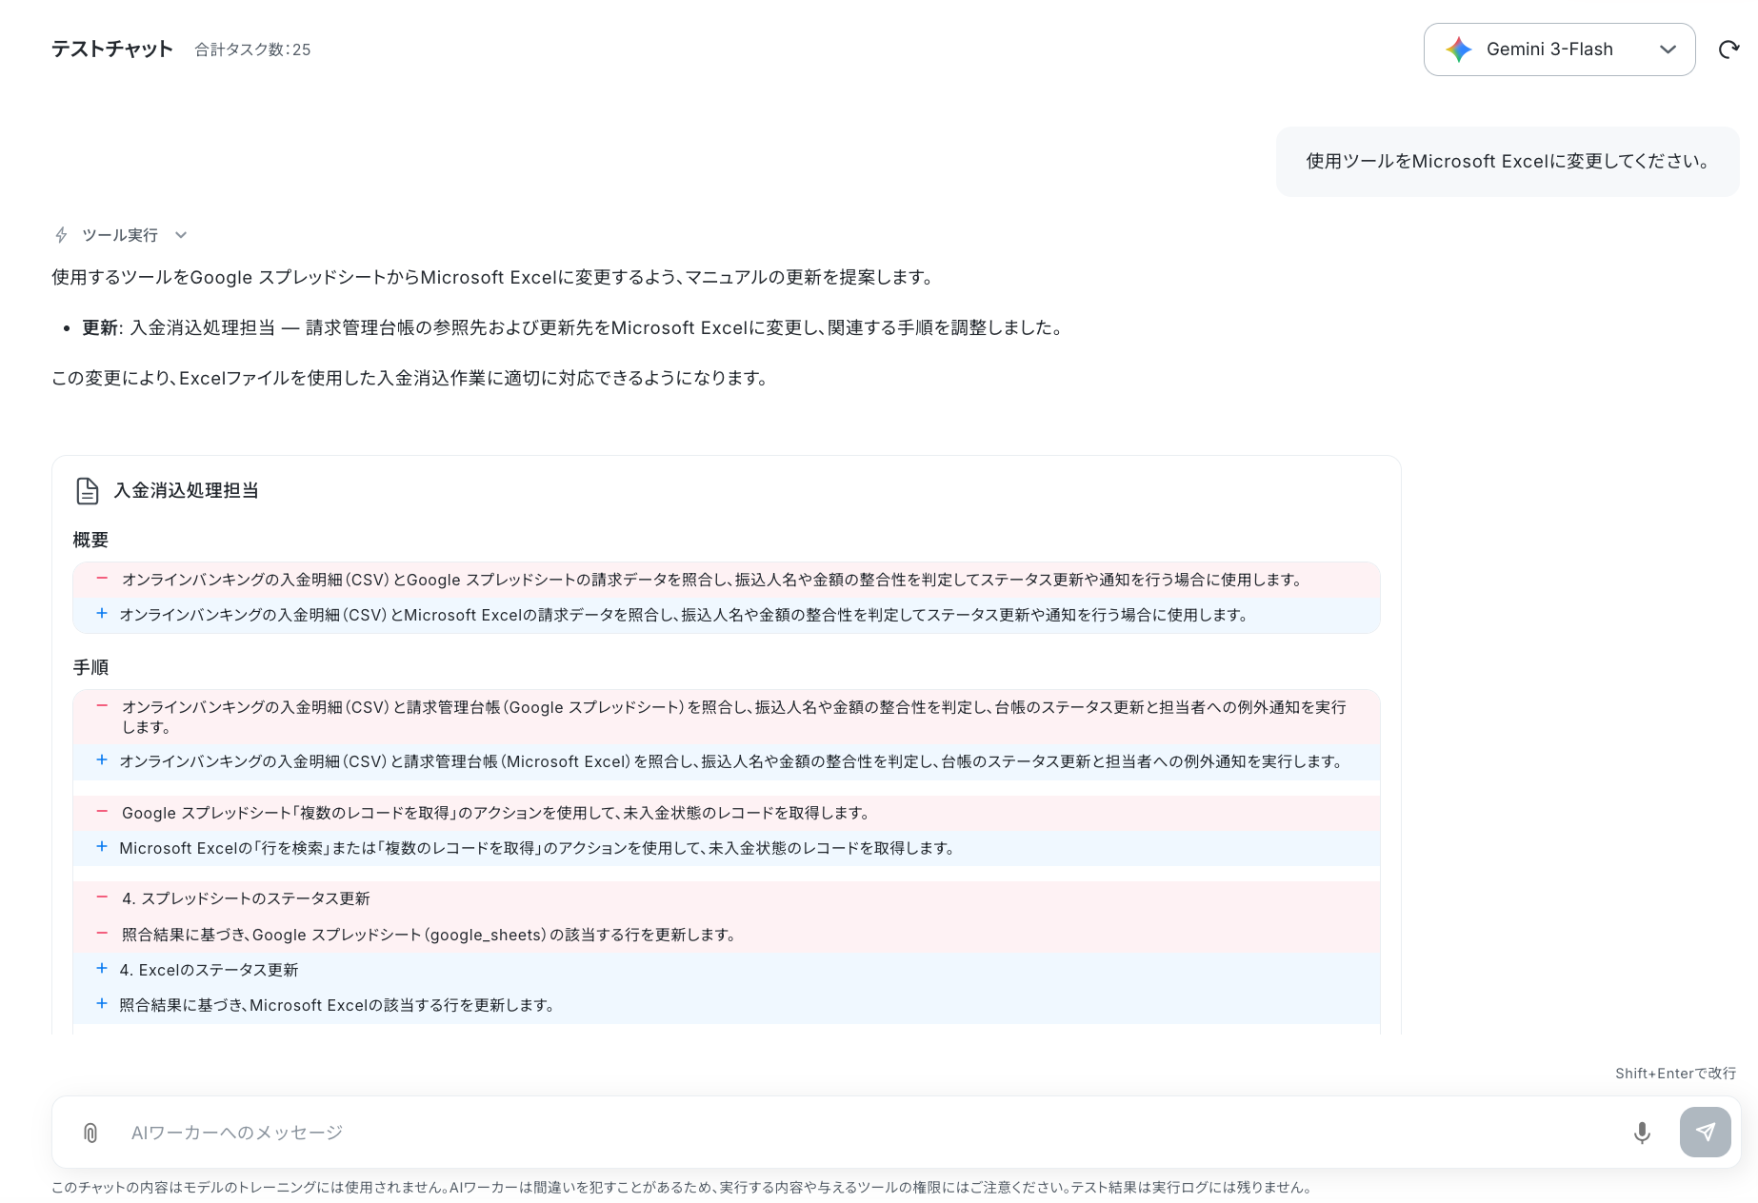Click added line 照合結果に基づき、Microsoft Excelの該当する行を更新します
Image resolution: width=1758 pixels, height=1203 pixels.
coord(727,1005)
